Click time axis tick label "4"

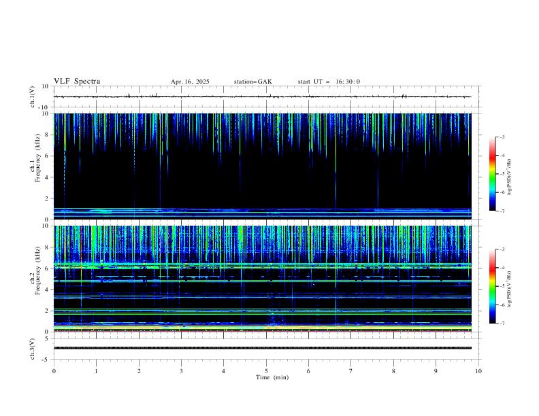(x=223, y=371)
